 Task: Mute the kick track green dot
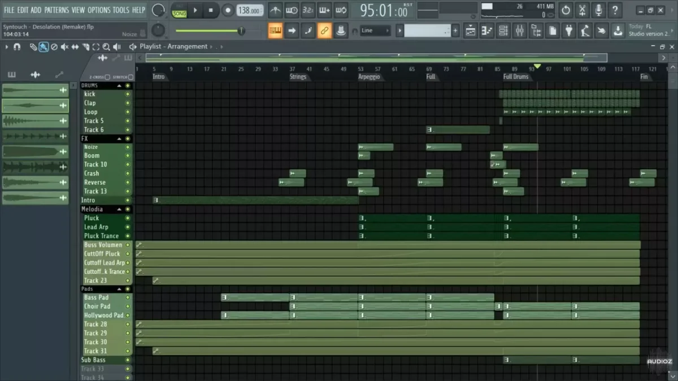point(128,94)
